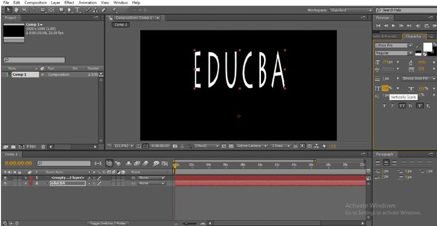437x226 pixels.
Task: Click the show channel color icon
Action: (x=189, y=146)
